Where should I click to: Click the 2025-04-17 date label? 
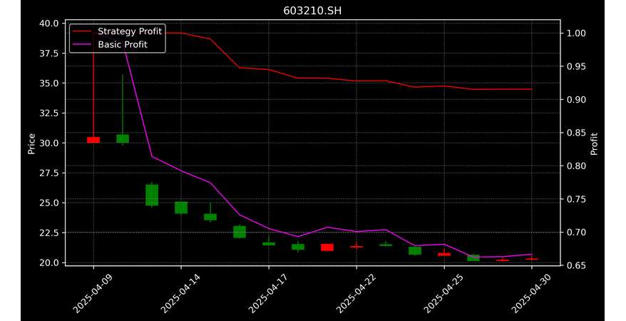268,293
